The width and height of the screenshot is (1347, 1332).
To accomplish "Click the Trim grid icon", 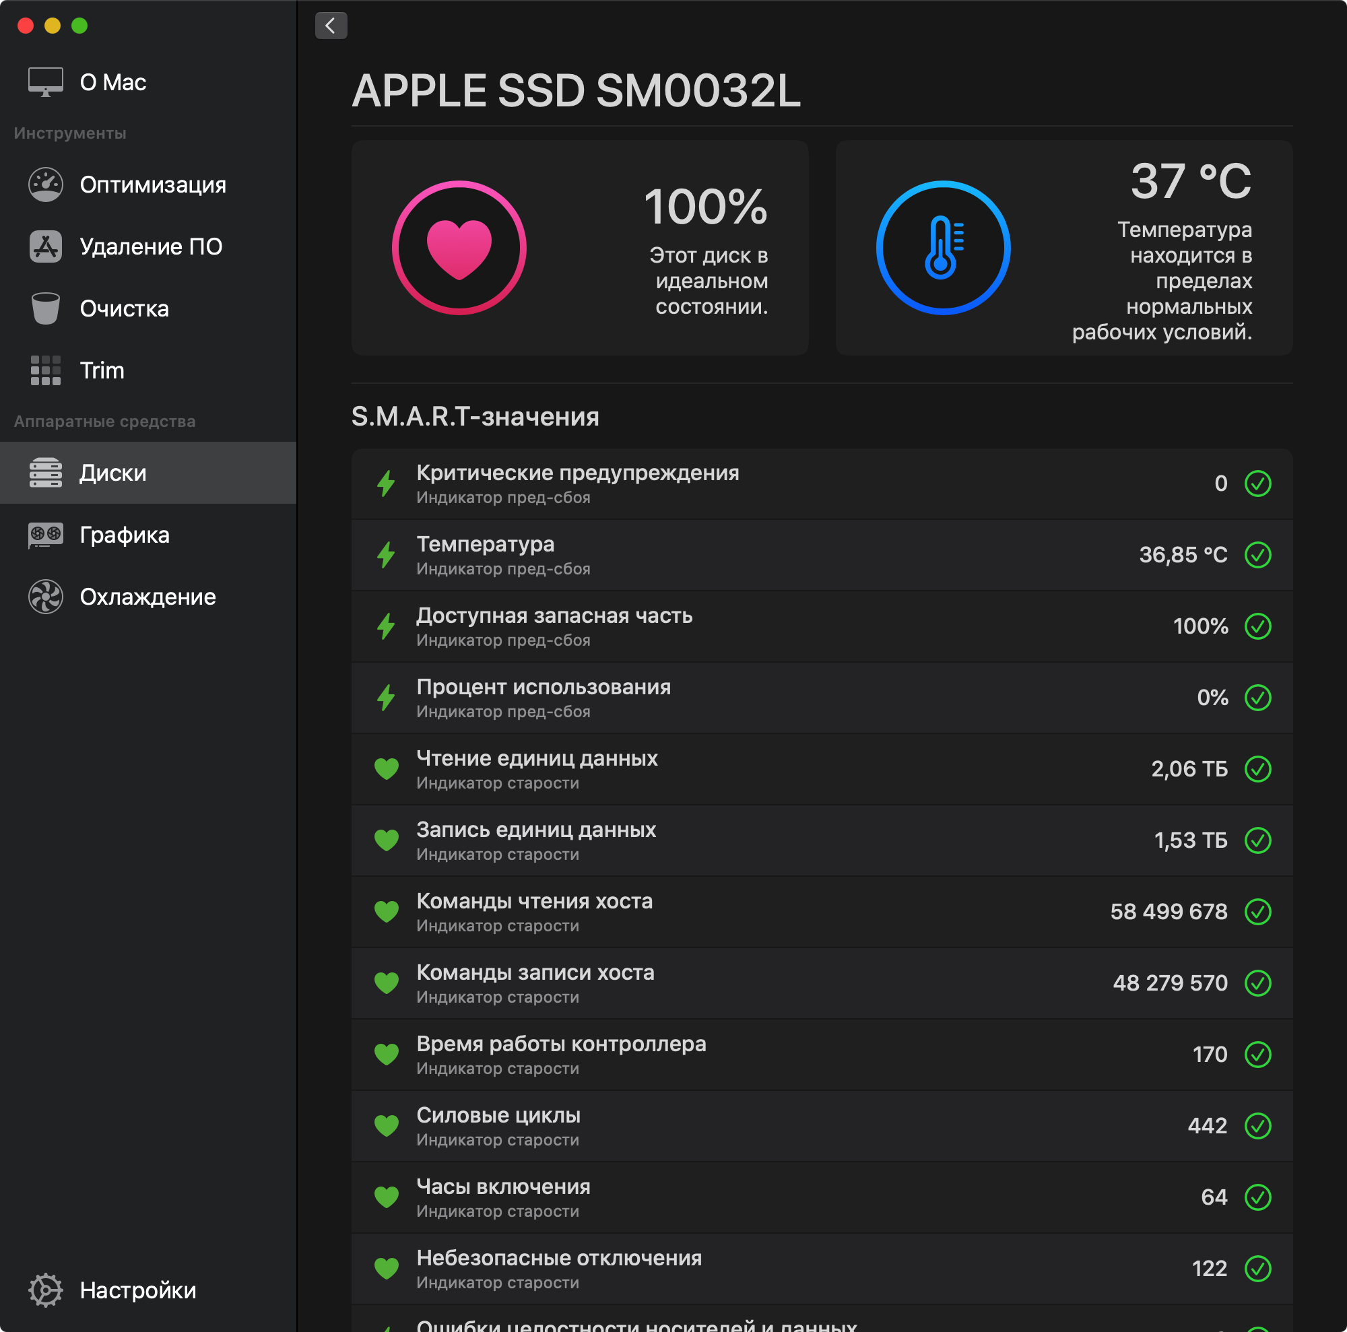I will (45, 370).
